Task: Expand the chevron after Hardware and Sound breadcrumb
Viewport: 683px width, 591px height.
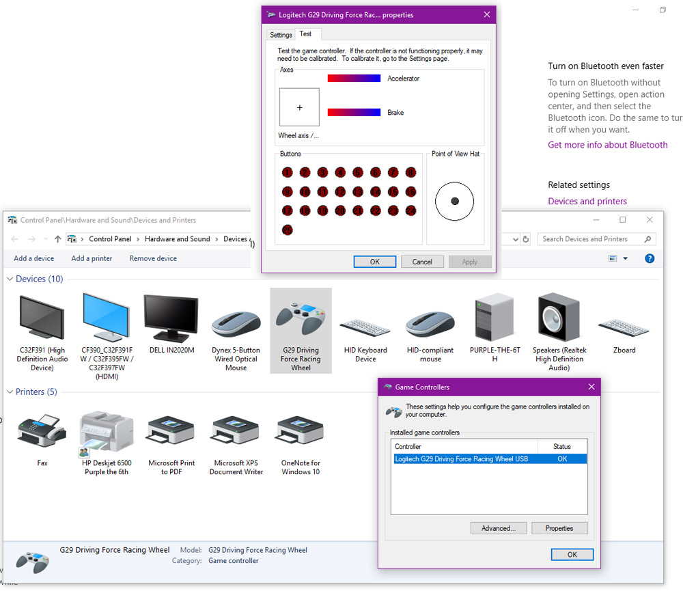Action: (217, 239)
